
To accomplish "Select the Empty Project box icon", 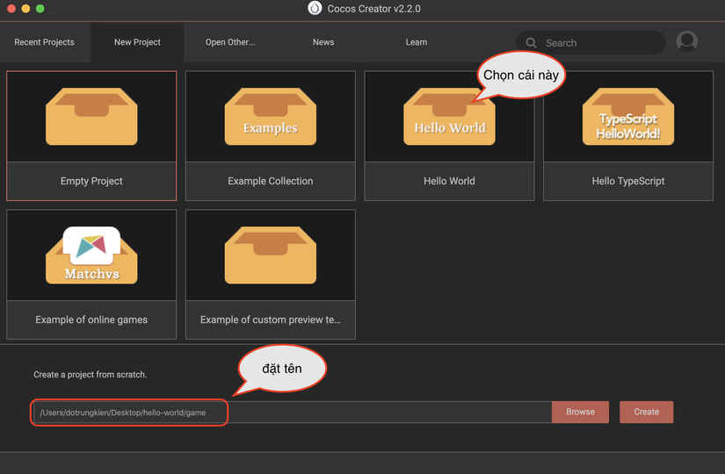I will (x=91, y=117).
